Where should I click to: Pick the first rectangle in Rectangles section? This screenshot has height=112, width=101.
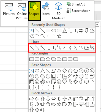coord(32,59)
